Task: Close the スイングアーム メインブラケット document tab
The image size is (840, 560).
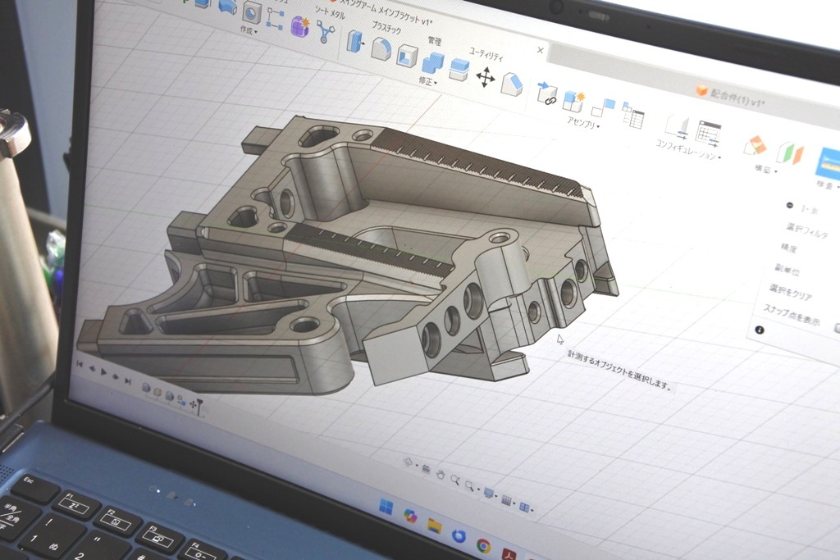Action: pyautogui.click(x=540, y=51)
